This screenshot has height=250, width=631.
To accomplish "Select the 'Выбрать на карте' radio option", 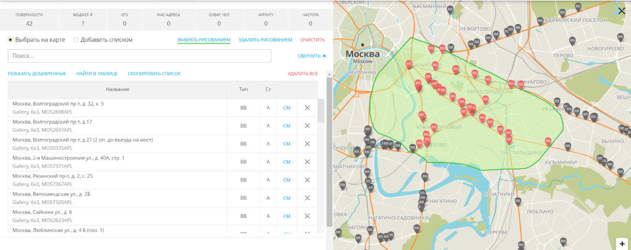I will [11, 40].
